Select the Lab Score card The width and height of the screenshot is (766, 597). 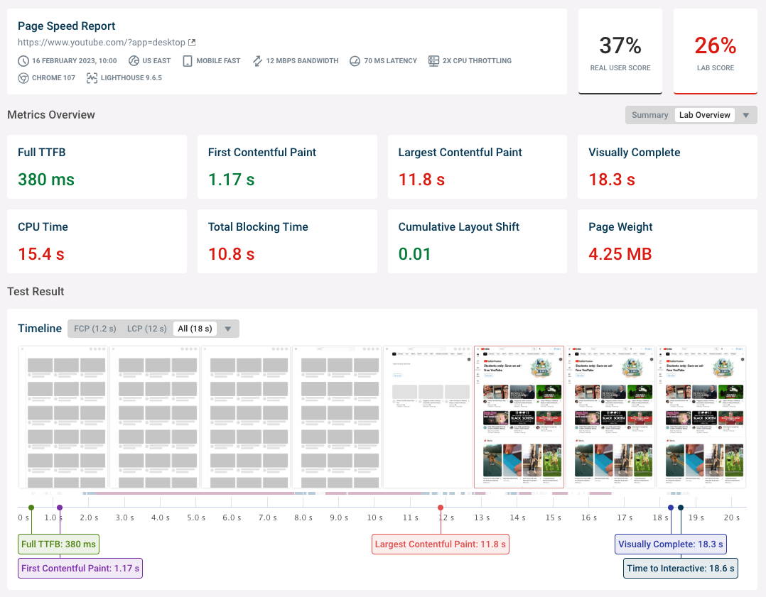pos(715,51)
